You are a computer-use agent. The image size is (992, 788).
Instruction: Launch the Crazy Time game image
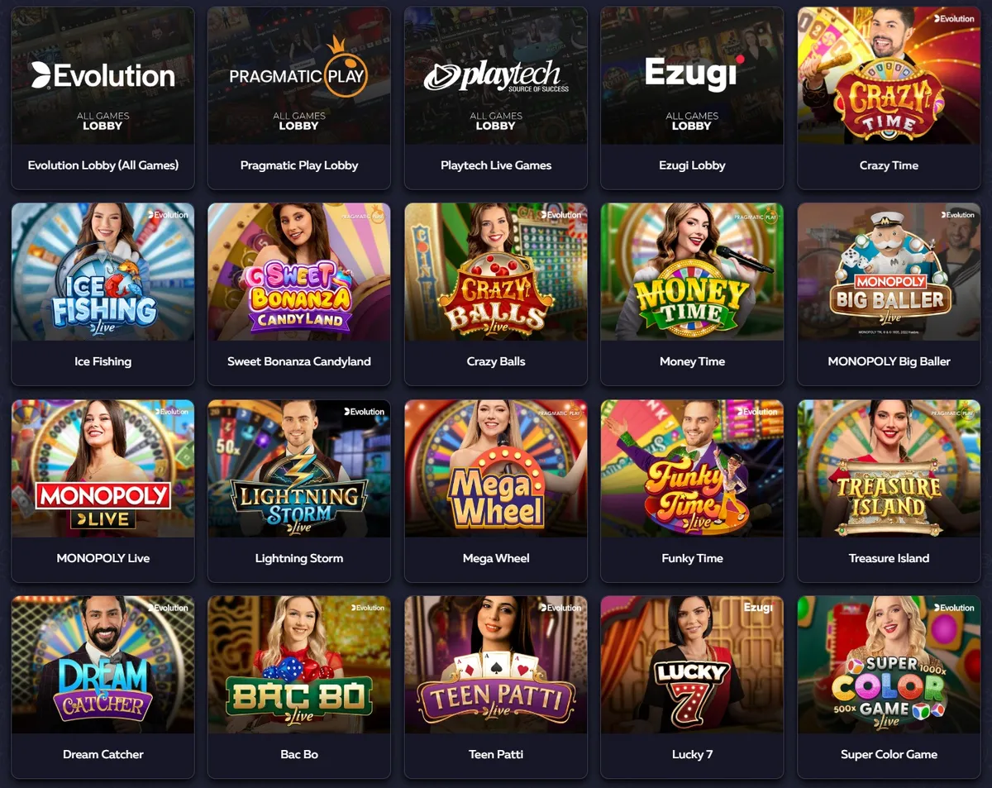[889, 76]
